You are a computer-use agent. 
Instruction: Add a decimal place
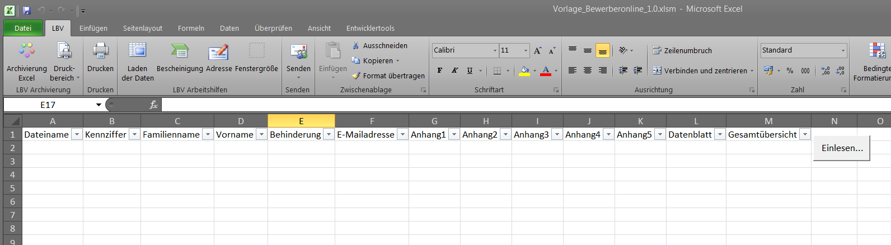click(x=826, y=70)
